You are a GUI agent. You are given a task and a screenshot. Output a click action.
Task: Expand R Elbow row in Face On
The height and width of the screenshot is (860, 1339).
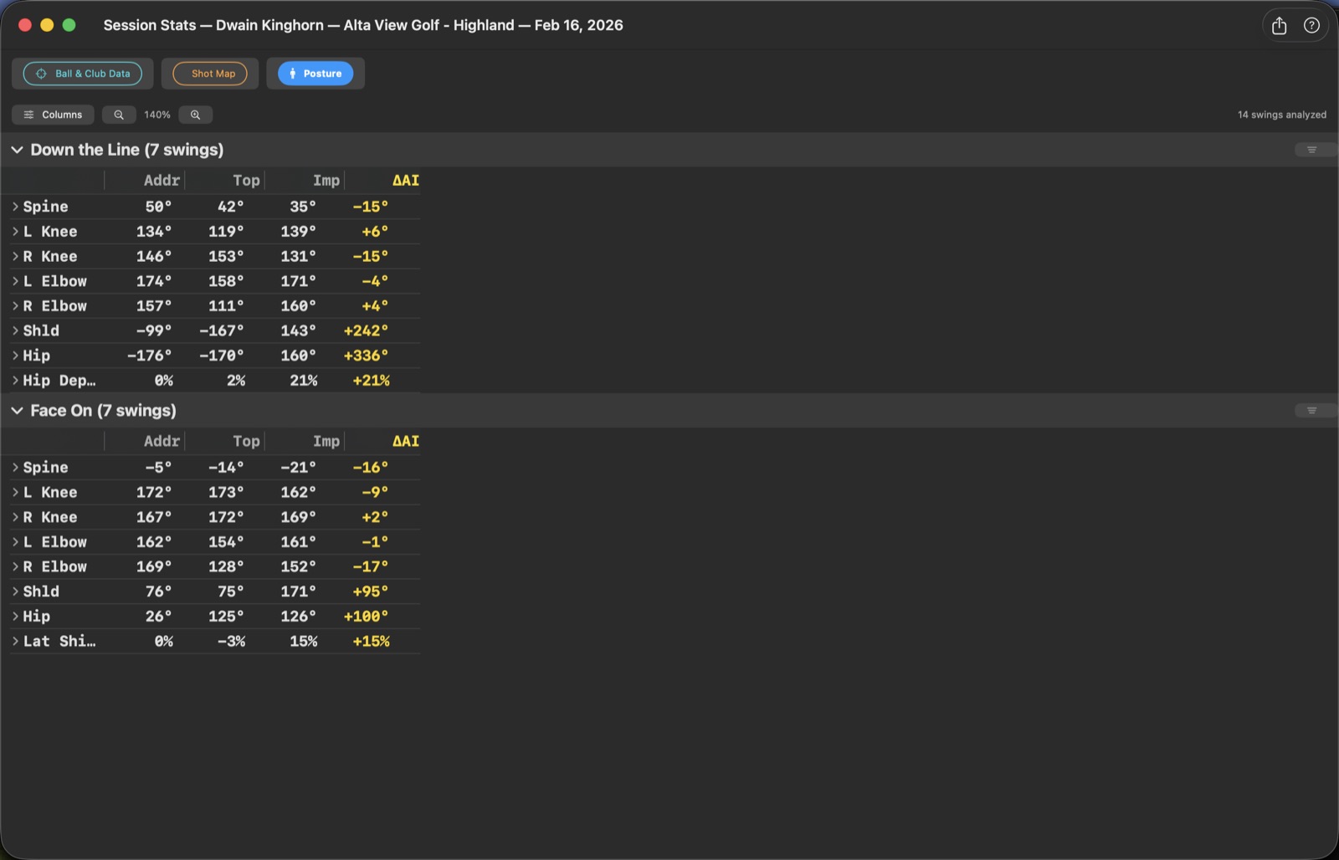15,566
